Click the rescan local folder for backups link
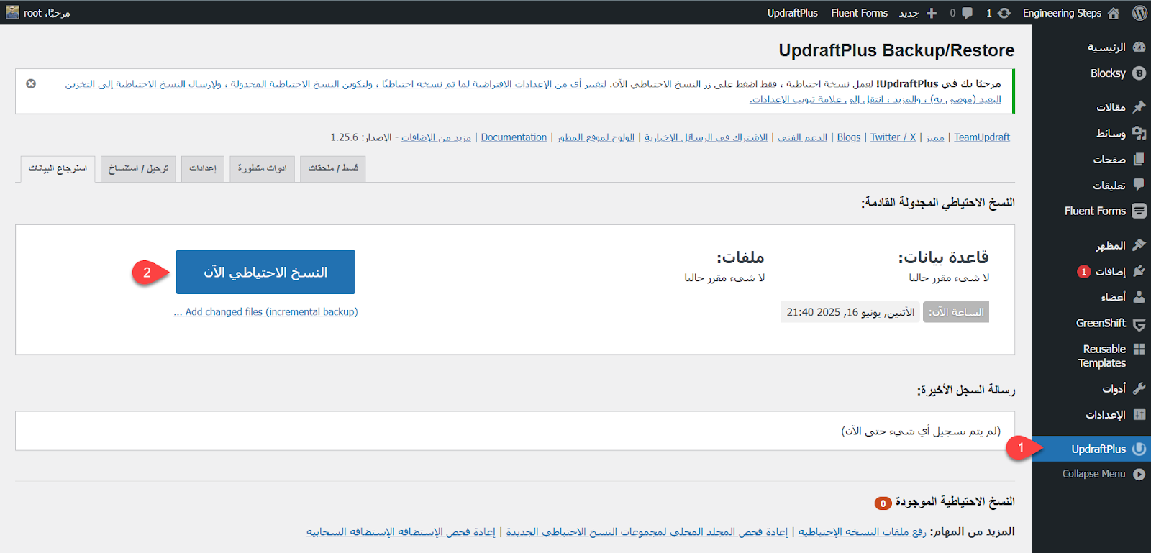 click(647, 531)
